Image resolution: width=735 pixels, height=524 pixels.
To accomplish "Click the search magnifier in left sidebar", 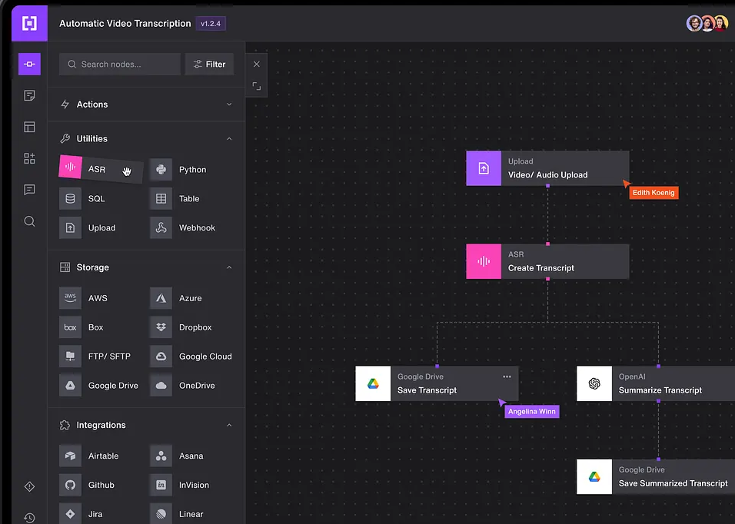I will [x=29, y=221].
